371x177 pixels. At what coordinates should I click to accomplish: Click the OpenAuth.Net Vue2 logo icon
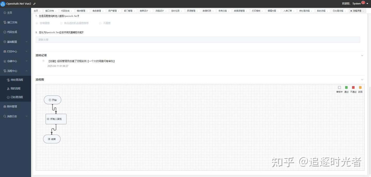3,4
